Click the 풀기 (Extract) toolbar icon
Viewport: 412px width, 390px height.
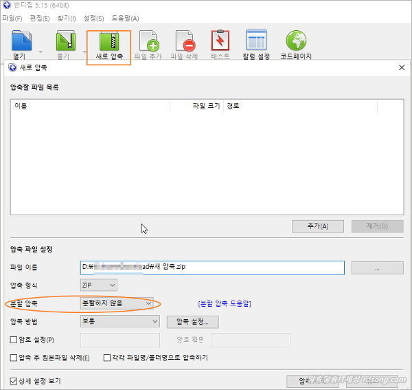point(66,41)
